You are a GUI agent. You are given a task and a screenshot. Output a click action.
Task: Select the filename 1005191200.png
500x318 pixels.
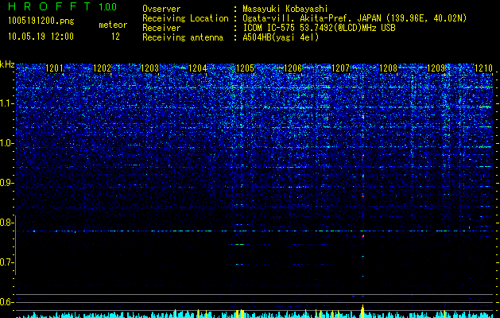click(x=41, y=21)
